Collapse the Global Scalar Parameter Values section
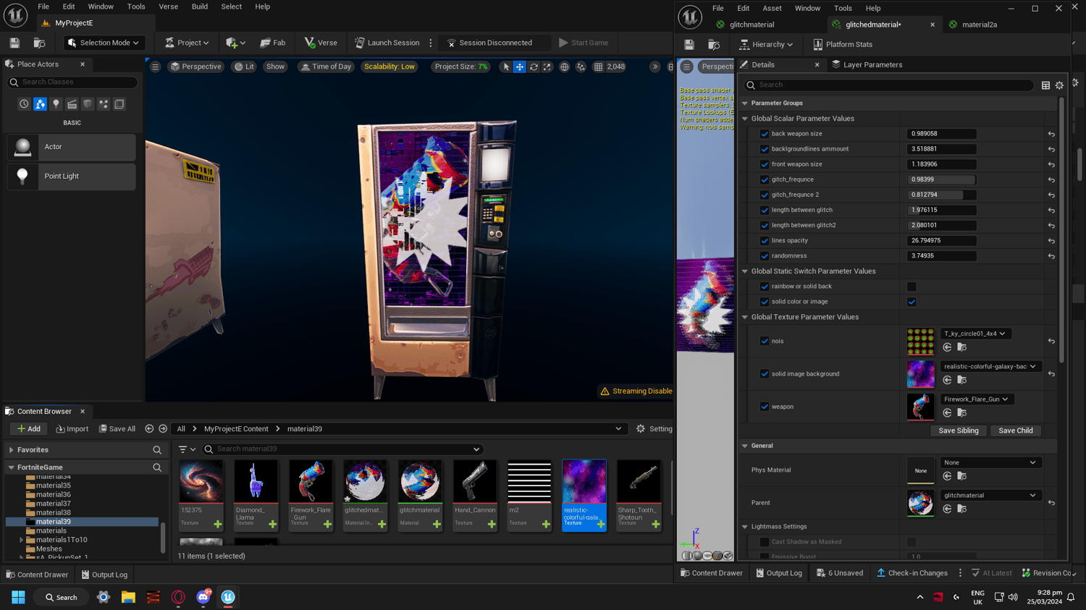 [745, 119]
